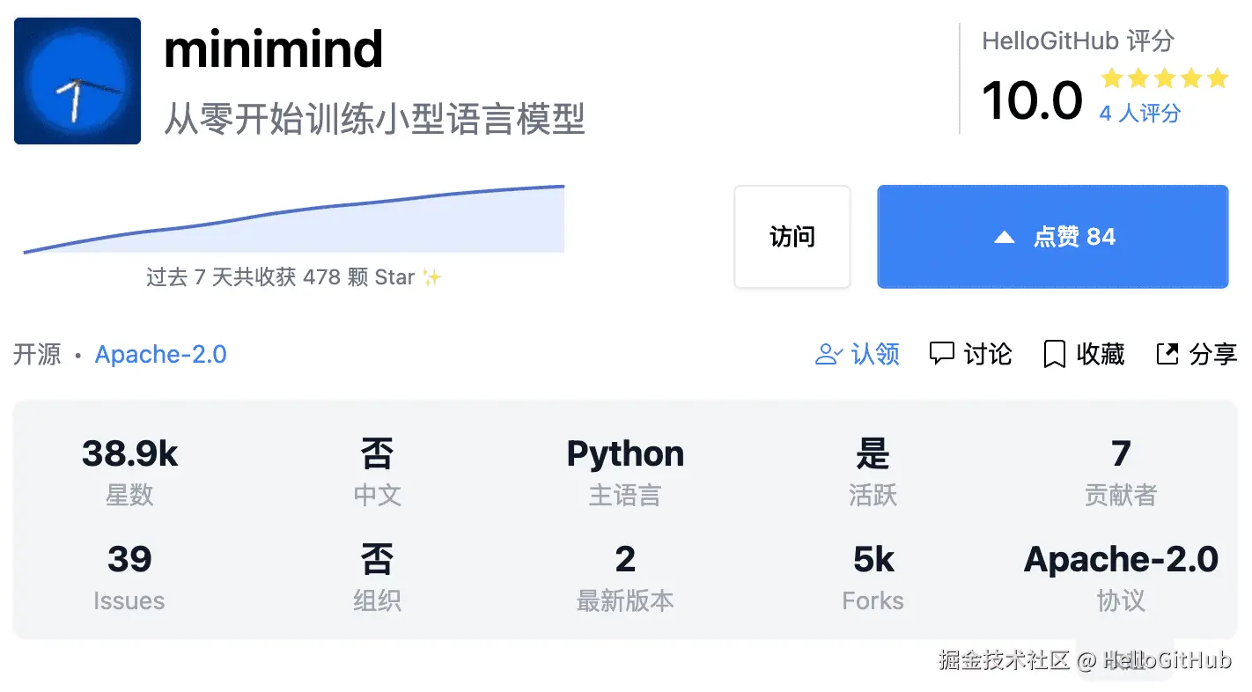
Task: Open the 4 人评分 ratings link
Action: pos(1140,113)
